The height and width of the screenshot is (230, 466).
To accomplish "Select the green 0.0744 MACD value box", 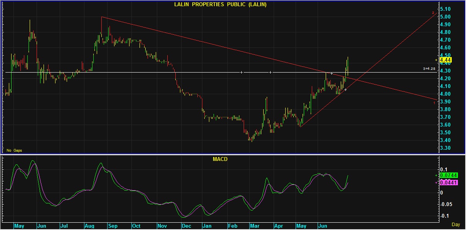I will (449, 175).
